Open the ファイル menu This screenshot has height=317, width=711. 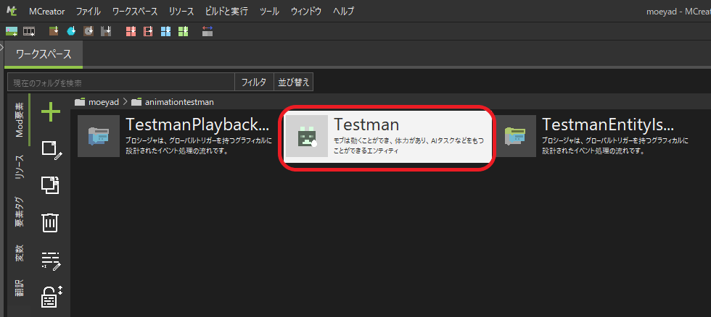[89, 12]
